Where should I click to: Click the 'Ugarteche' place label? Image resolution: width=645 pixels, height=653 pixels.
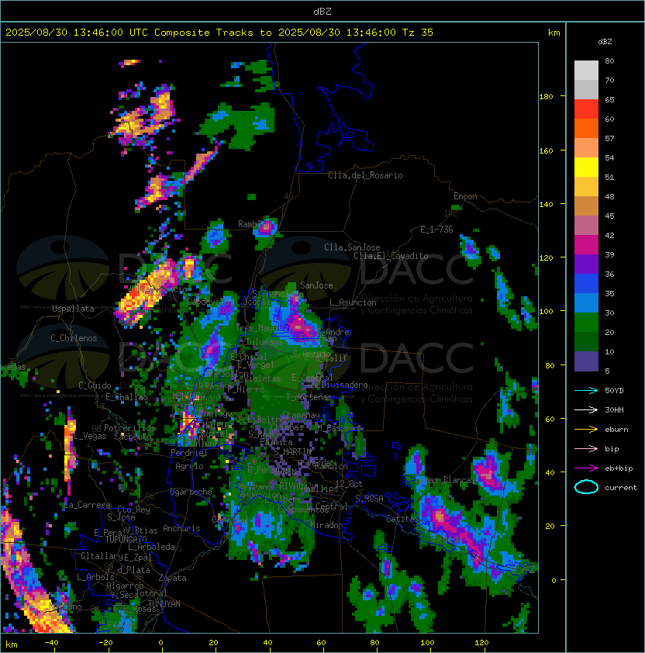[x=191, y=492]
